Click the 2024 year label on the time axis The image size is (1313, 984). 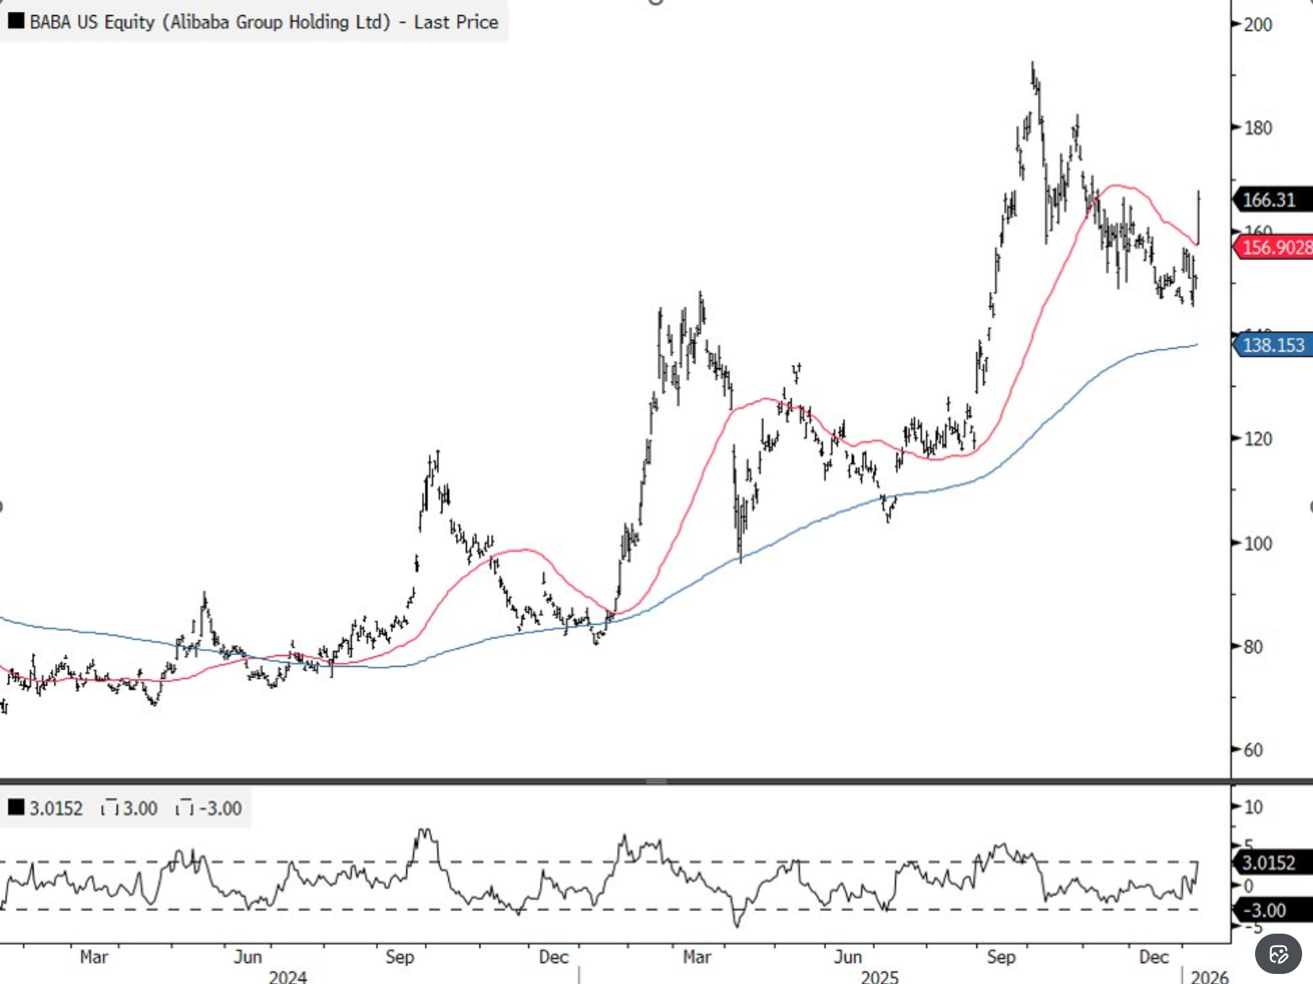[x=287, y=976]
